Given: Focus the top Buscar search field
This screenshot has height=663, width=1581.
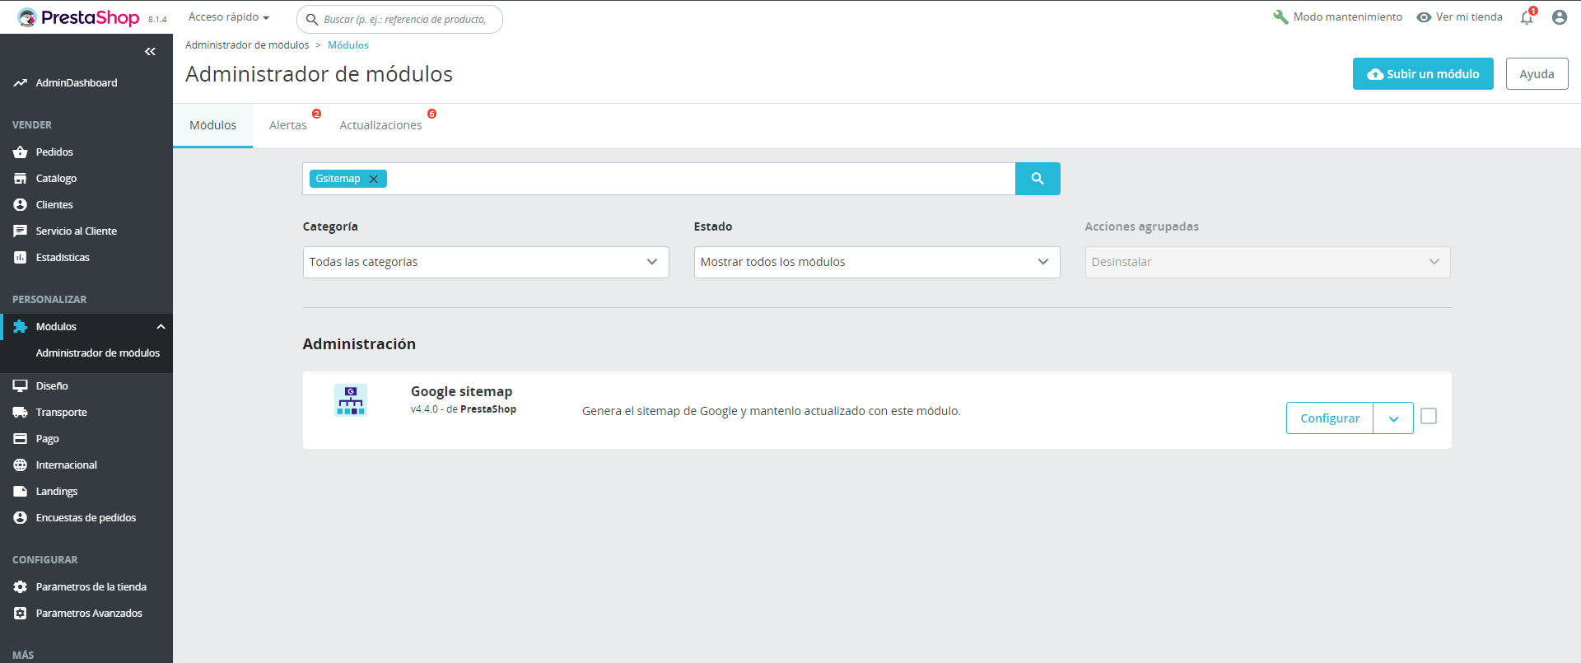Looking at the screenshot, I should (x=399, y=19).
